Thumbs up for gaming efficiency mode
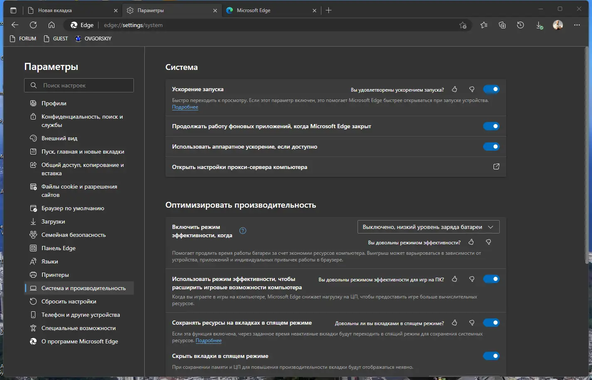592x380 pixels. pyautogui.click(x=454, y=279)
